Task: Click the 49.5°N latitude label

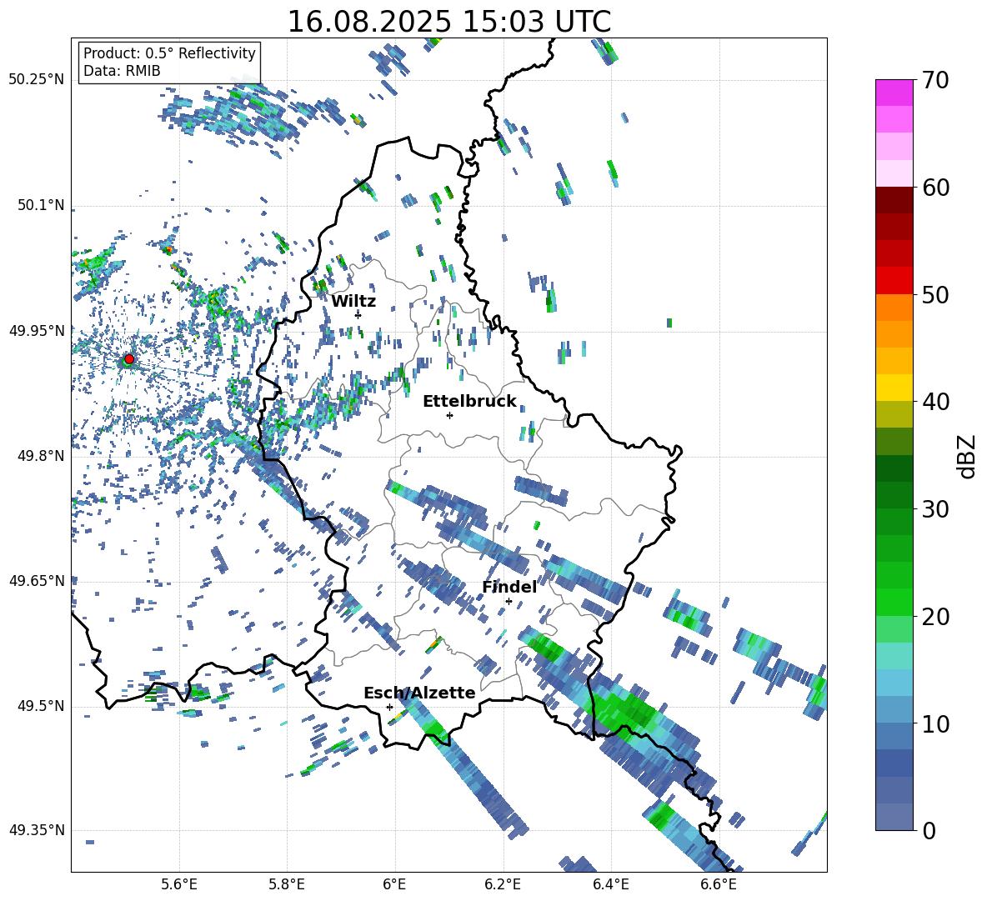Action: (x=41, y=706)
